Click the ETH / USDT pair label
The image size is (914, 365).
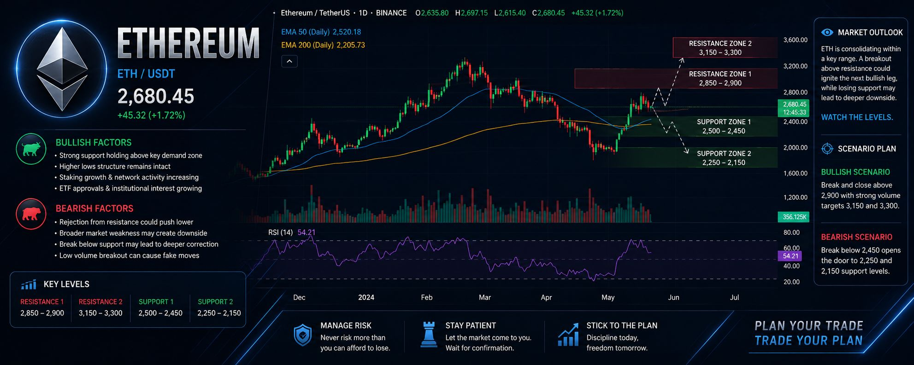(x=146, y=74)
